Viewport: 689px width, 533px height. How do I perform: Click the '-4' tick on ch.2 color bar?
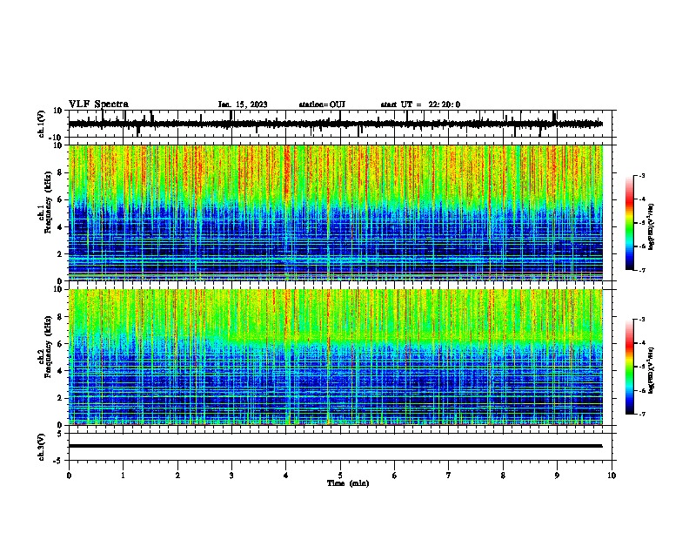pyautogui.click(x=641, y=343)
